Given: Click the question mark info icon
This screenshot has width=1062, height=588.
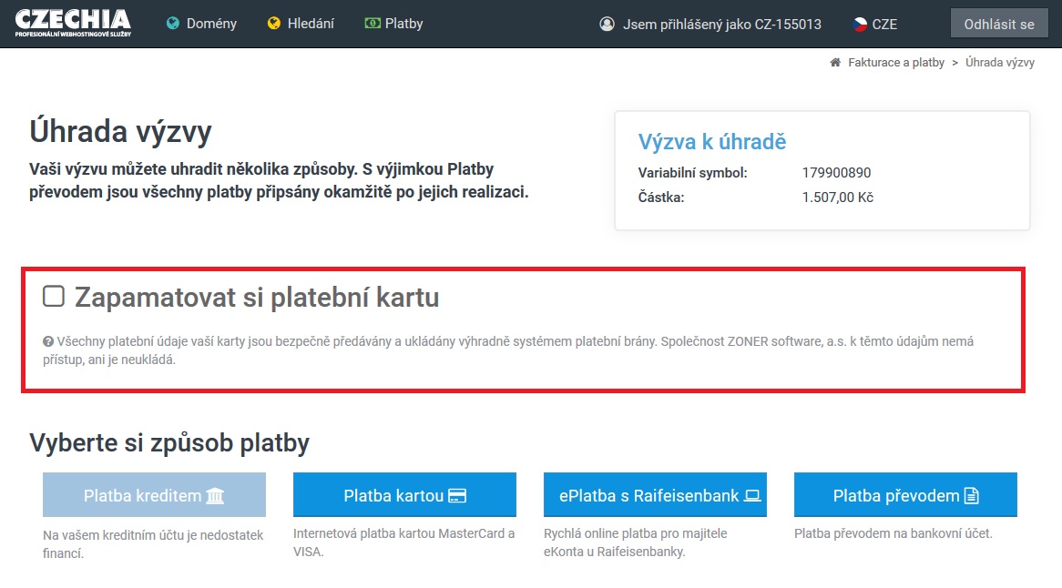Looking at the screenshot, I should point(48,342).
